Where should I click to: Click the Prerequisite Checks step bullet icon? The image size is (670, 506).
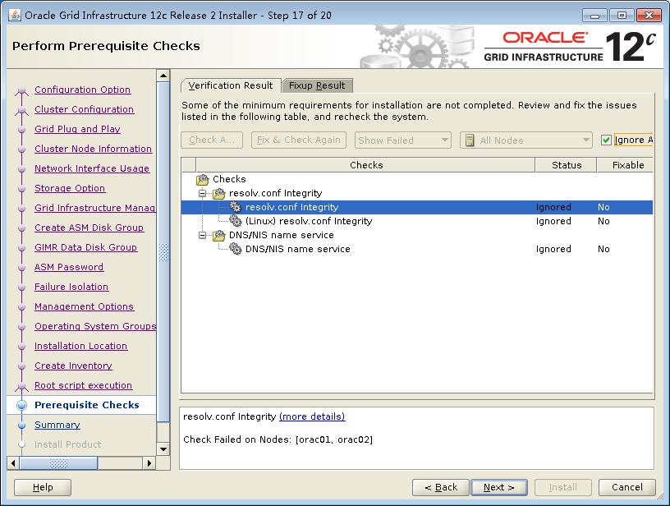(x=22, y=405)
